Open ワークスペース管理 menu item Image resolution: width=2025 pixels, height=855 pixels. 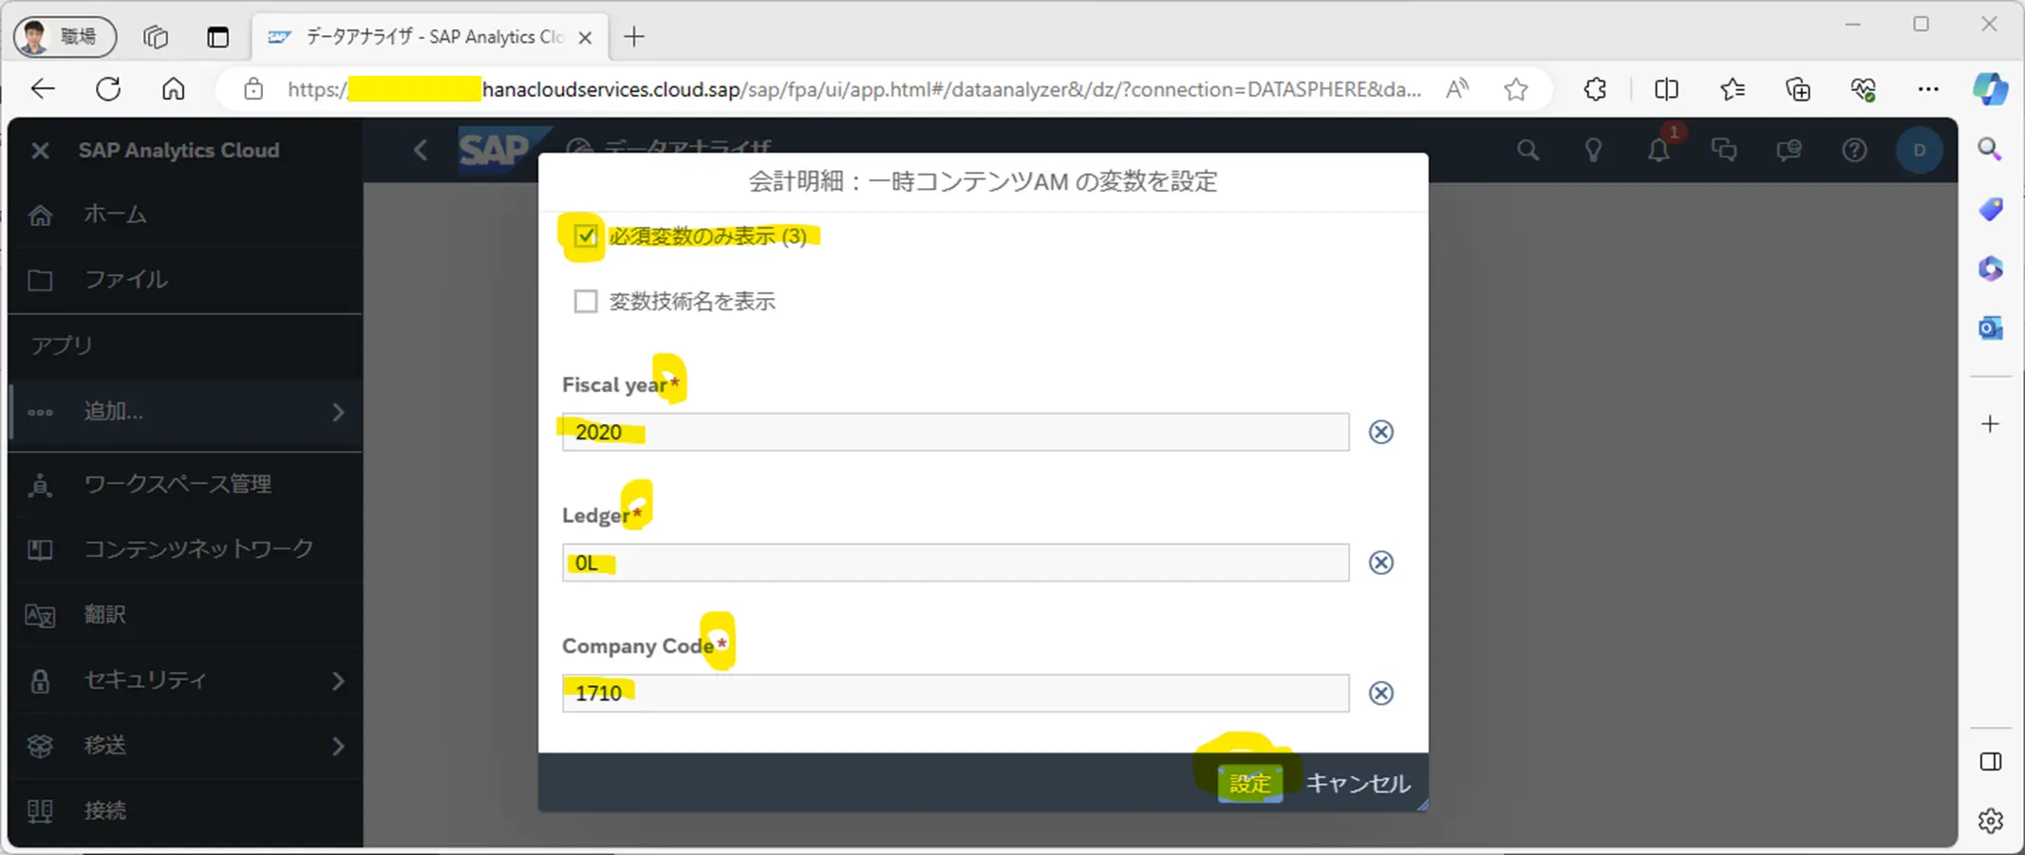pos(185,484)
